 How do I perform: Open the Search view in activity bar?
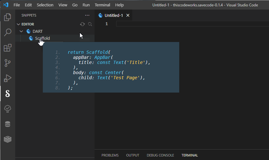pos(8,32)
